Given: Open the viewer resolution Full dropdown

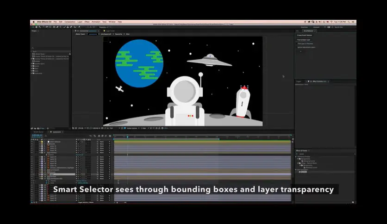Looking at the screenshot, I should (x=115, y=128).
